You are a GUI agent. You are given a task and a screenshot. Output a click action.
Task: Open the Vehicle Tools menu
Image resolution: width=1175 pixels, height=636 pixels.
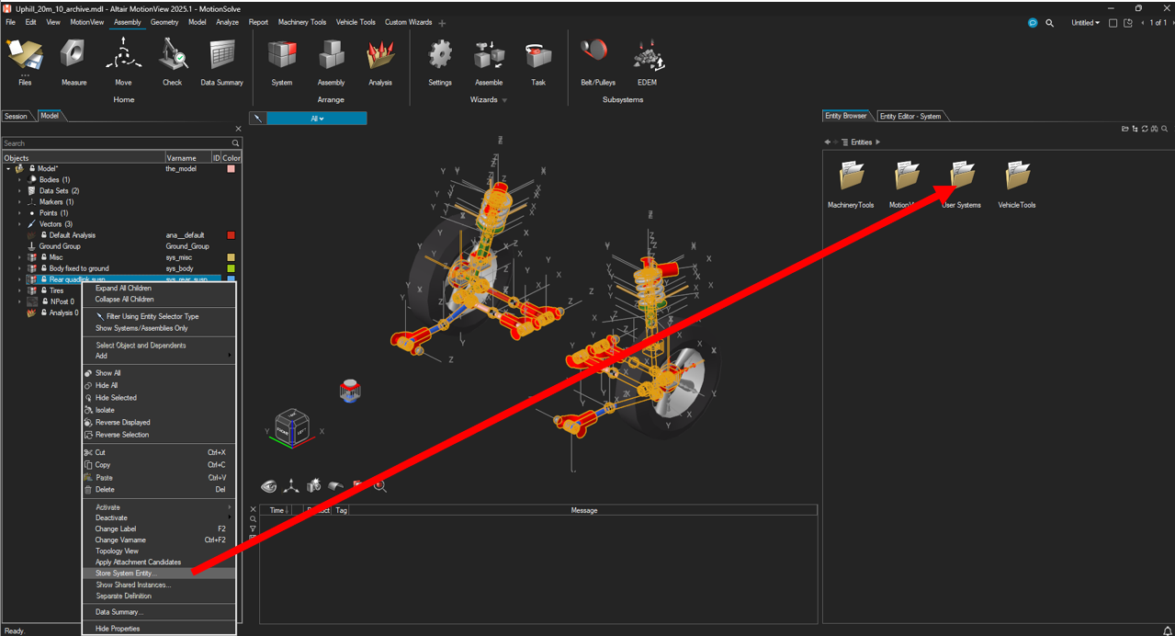click(356, 22)
